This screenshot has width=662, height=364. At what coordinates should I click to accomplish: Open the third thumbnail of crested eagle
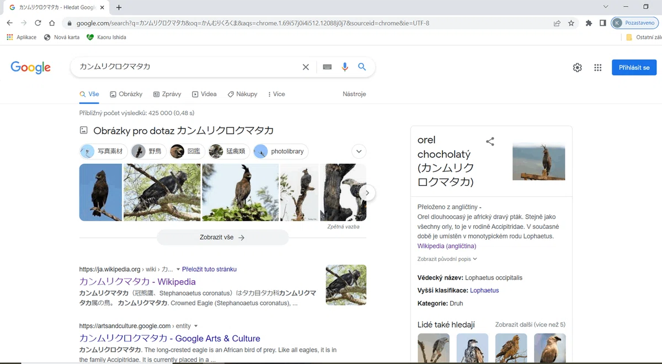[x=241, y=192]
